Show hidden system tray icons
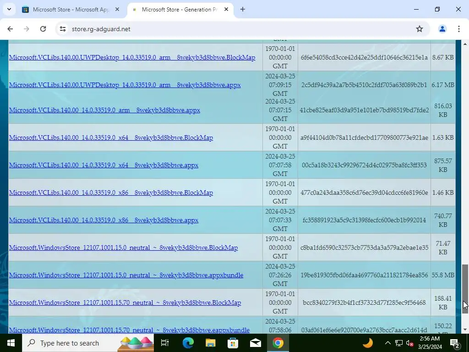 click(387, 343)
